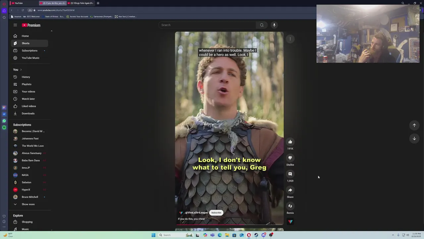The image size is (424, 239).
Task: Open Opera sidebar three-dot setup
Action: click(4, 227)
